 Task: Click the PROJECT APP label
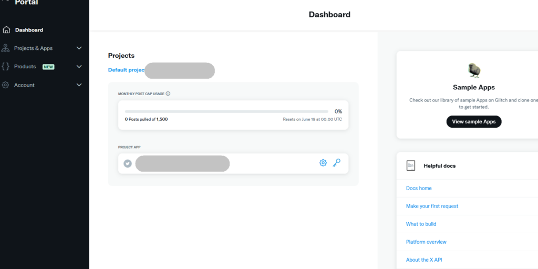tap(129, 147)
